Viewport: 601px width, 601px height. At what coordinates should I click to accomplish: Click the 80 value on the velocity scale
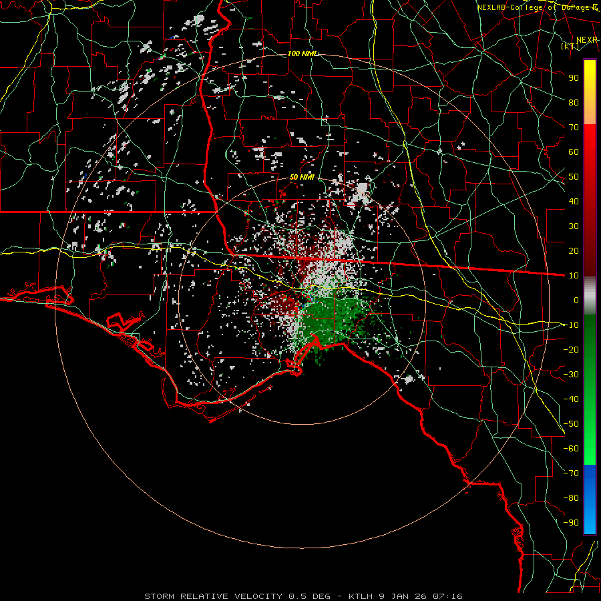click(574, 102)
